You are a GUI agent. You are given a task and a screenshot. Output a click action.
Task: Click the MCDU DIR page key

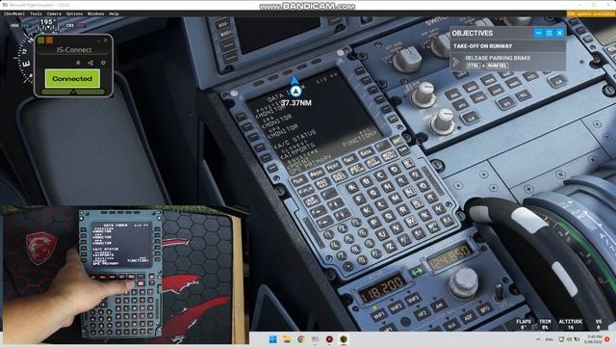[299, 180]
